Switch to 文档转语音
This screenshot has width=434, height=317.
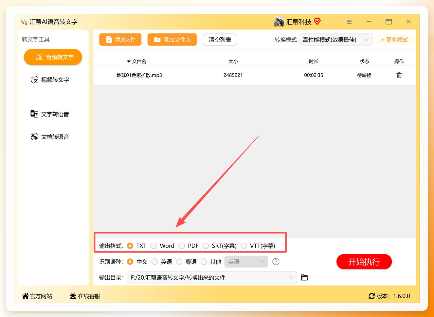[x=50, y=137]
